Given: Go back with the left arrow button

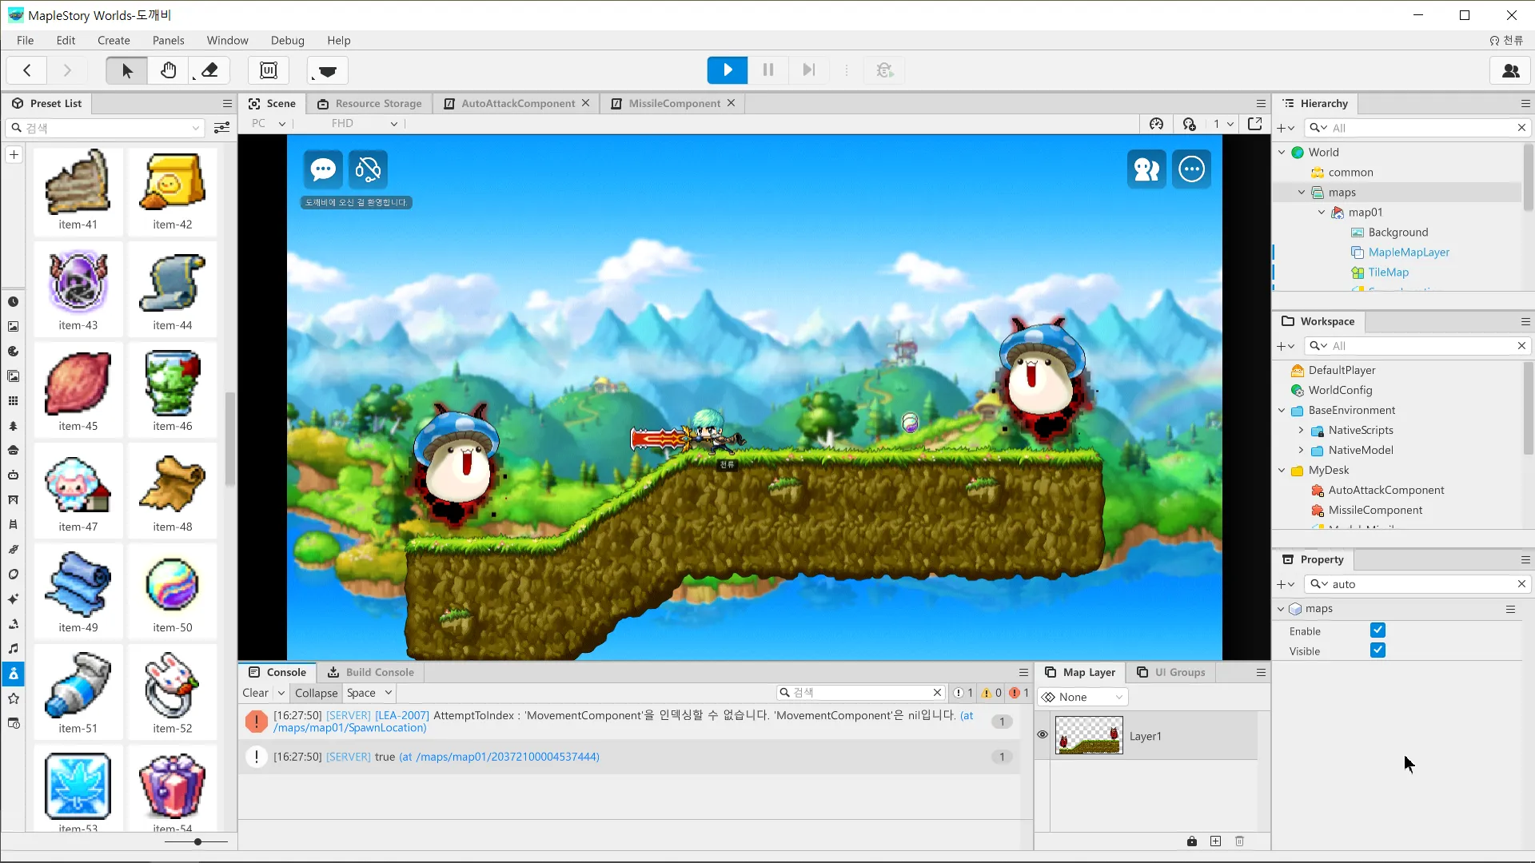Looking at the screenshot, I should click(x=27, y=70).
